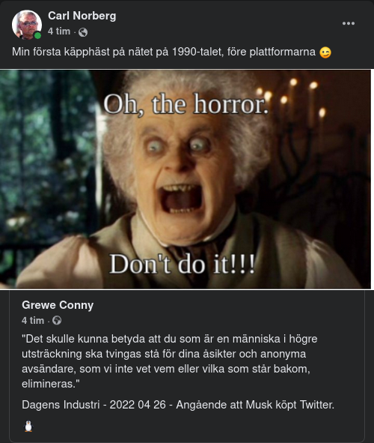Click the word 'elimineras' in the shared quote
Viewport: 374px width, 443px height.
coord(49,384)
